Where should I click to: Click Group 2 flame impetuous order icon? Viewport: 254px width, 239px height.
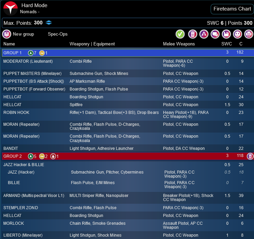coord(53,156)
